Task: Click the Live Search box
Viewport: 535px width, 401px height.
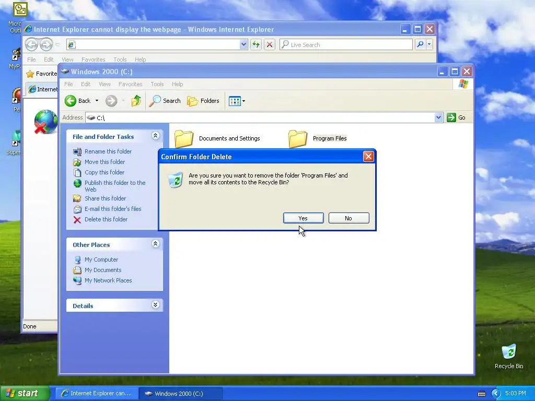Action: click(x=346, y=44)
